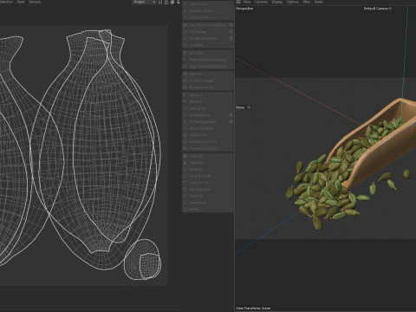Screen dimensions: 416x312
Task: Click the Perspective viewport label
Action: point(244,9)
